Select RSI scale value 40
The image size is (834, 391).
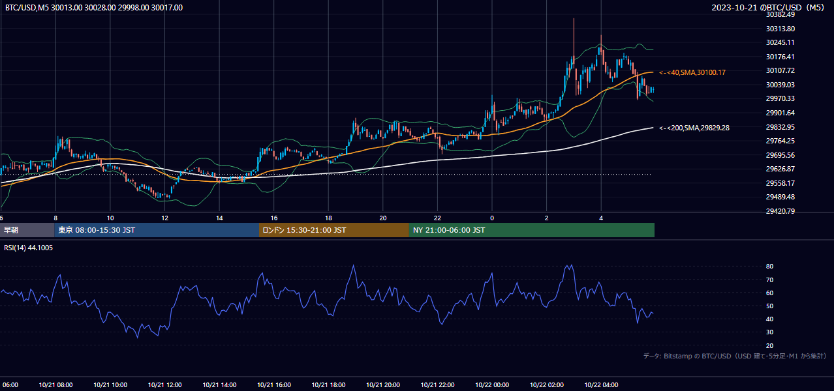click(x=770, y=319)
